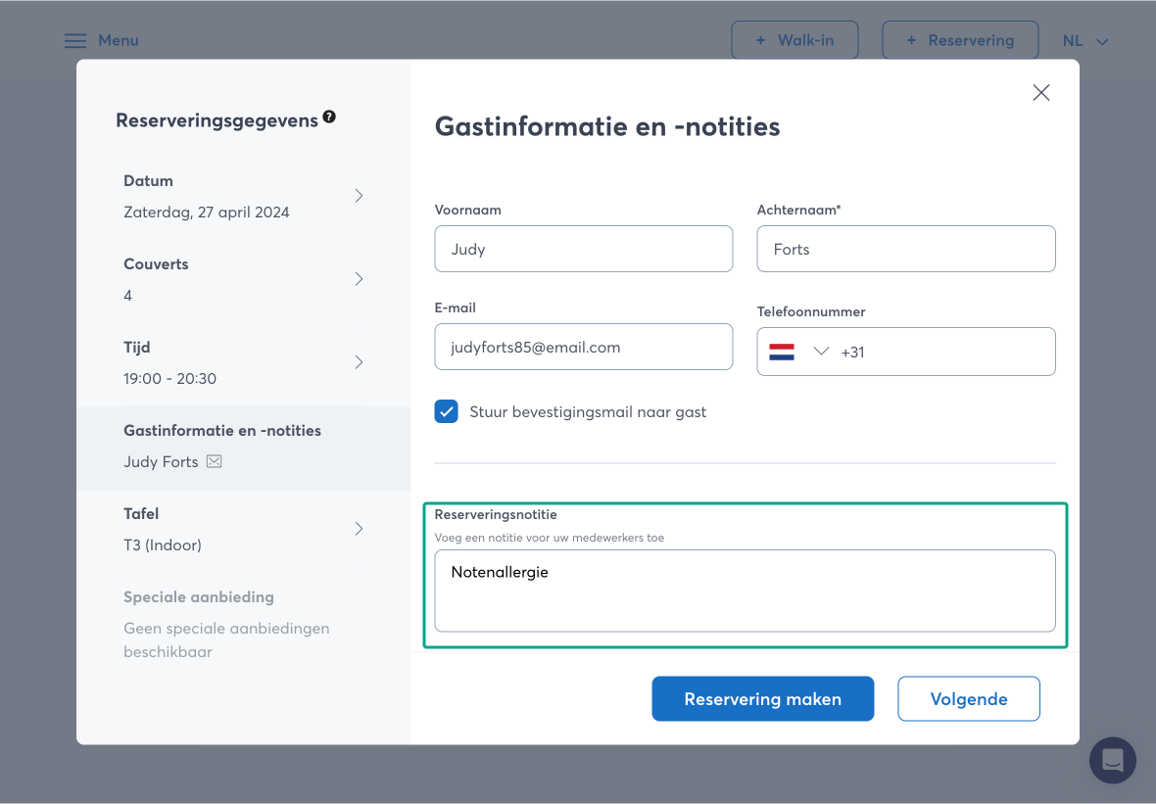Open the chat support bubble icon
The width and height of the screenshot is (1156, 804).
1112,760
